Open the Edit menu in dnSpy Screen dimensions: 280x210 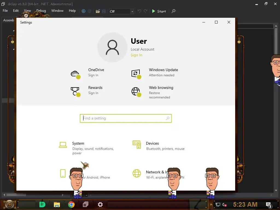(16, 11)
